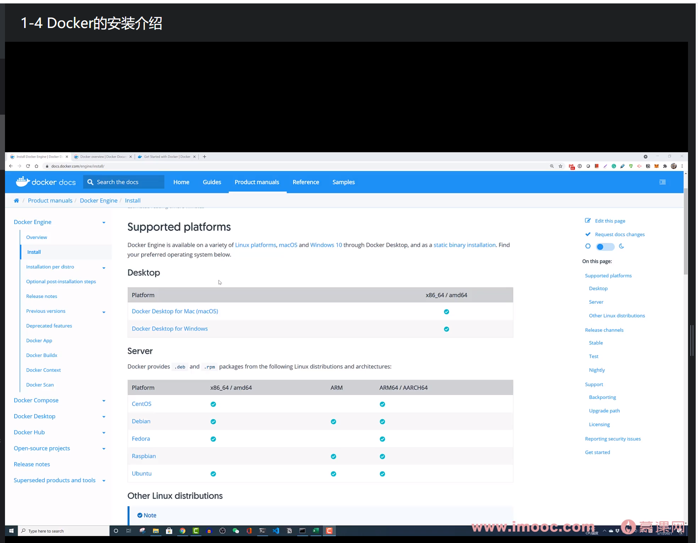The width and height of the screenshot is (698, 543).
Task: Open Chrome three-dot menu
Action: point(682,166)
